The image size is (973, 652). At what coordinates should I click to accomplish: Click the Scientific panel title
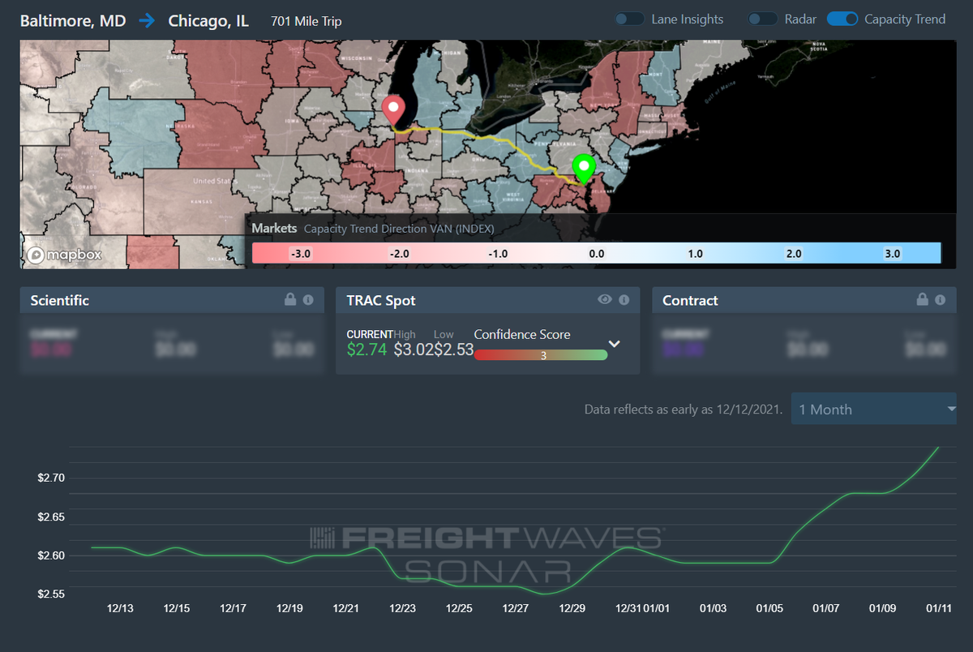[59, 300]
